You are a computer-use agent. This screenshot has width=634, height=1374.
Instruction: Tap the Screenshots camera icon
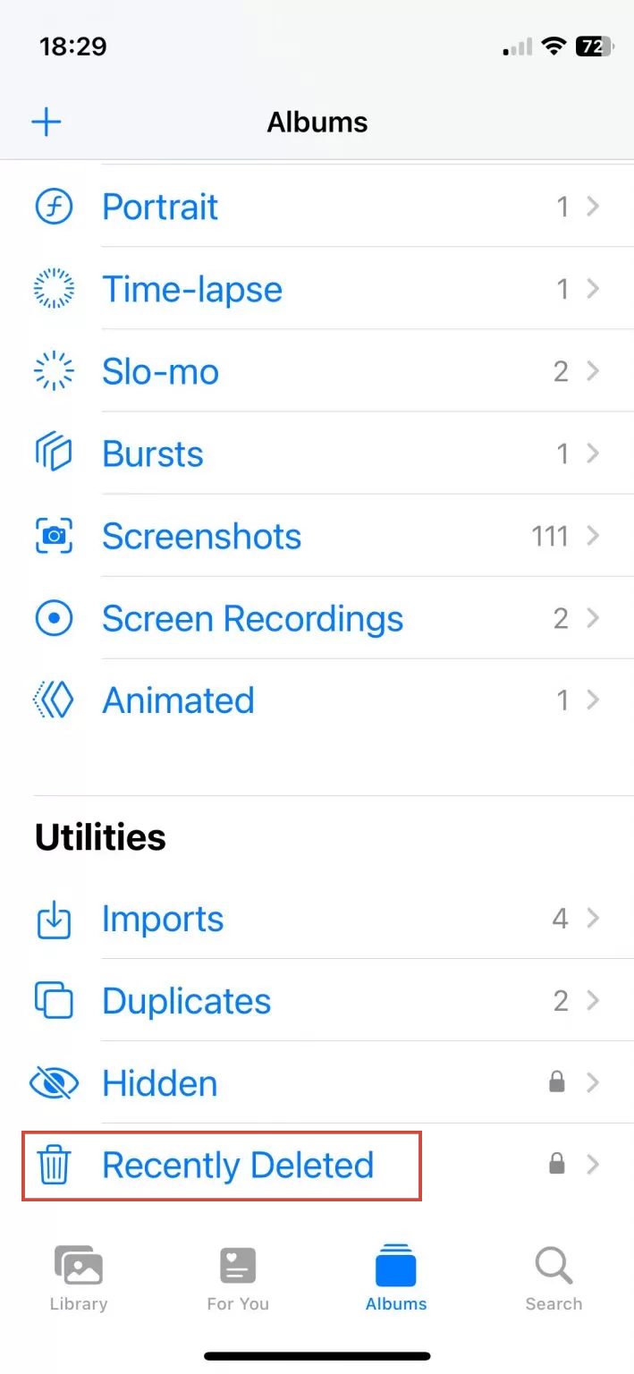54,536
